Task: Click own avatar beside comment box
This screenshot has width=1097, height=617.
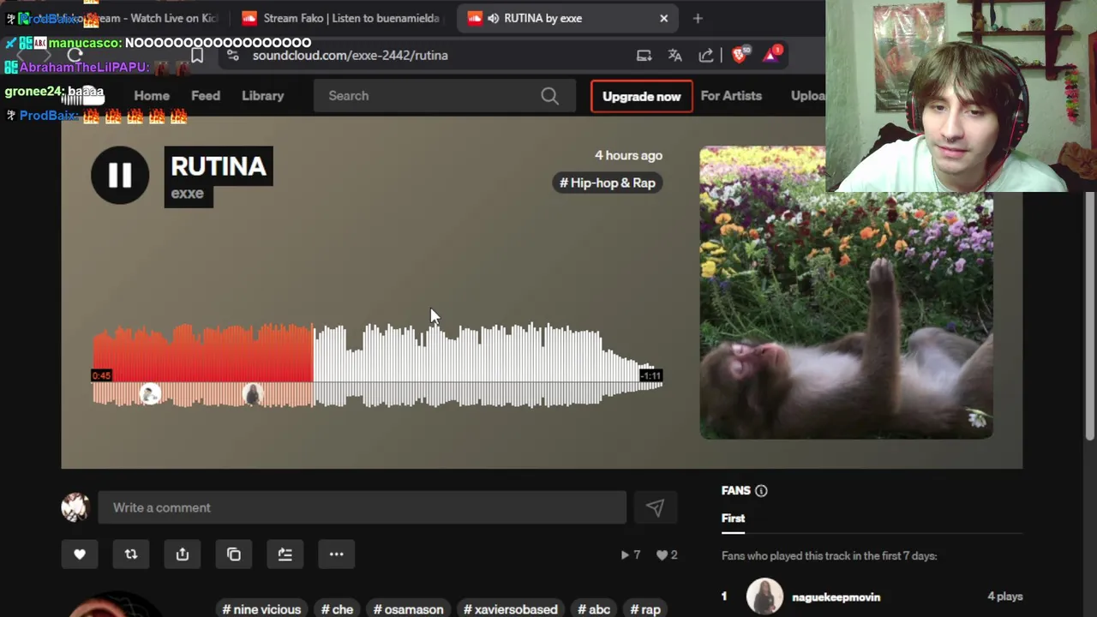Action: click(75, 507)
